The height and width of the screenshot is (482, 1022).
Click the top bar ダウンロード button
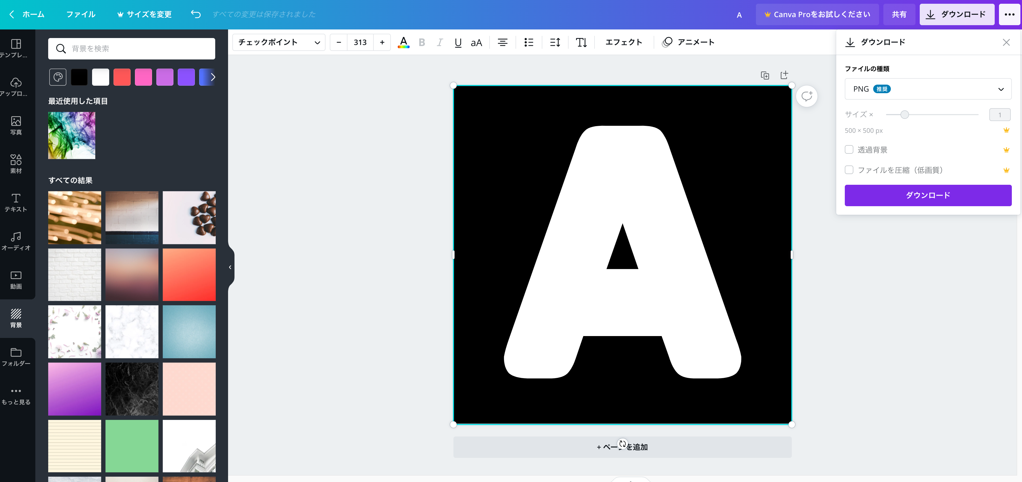point(956,14)
